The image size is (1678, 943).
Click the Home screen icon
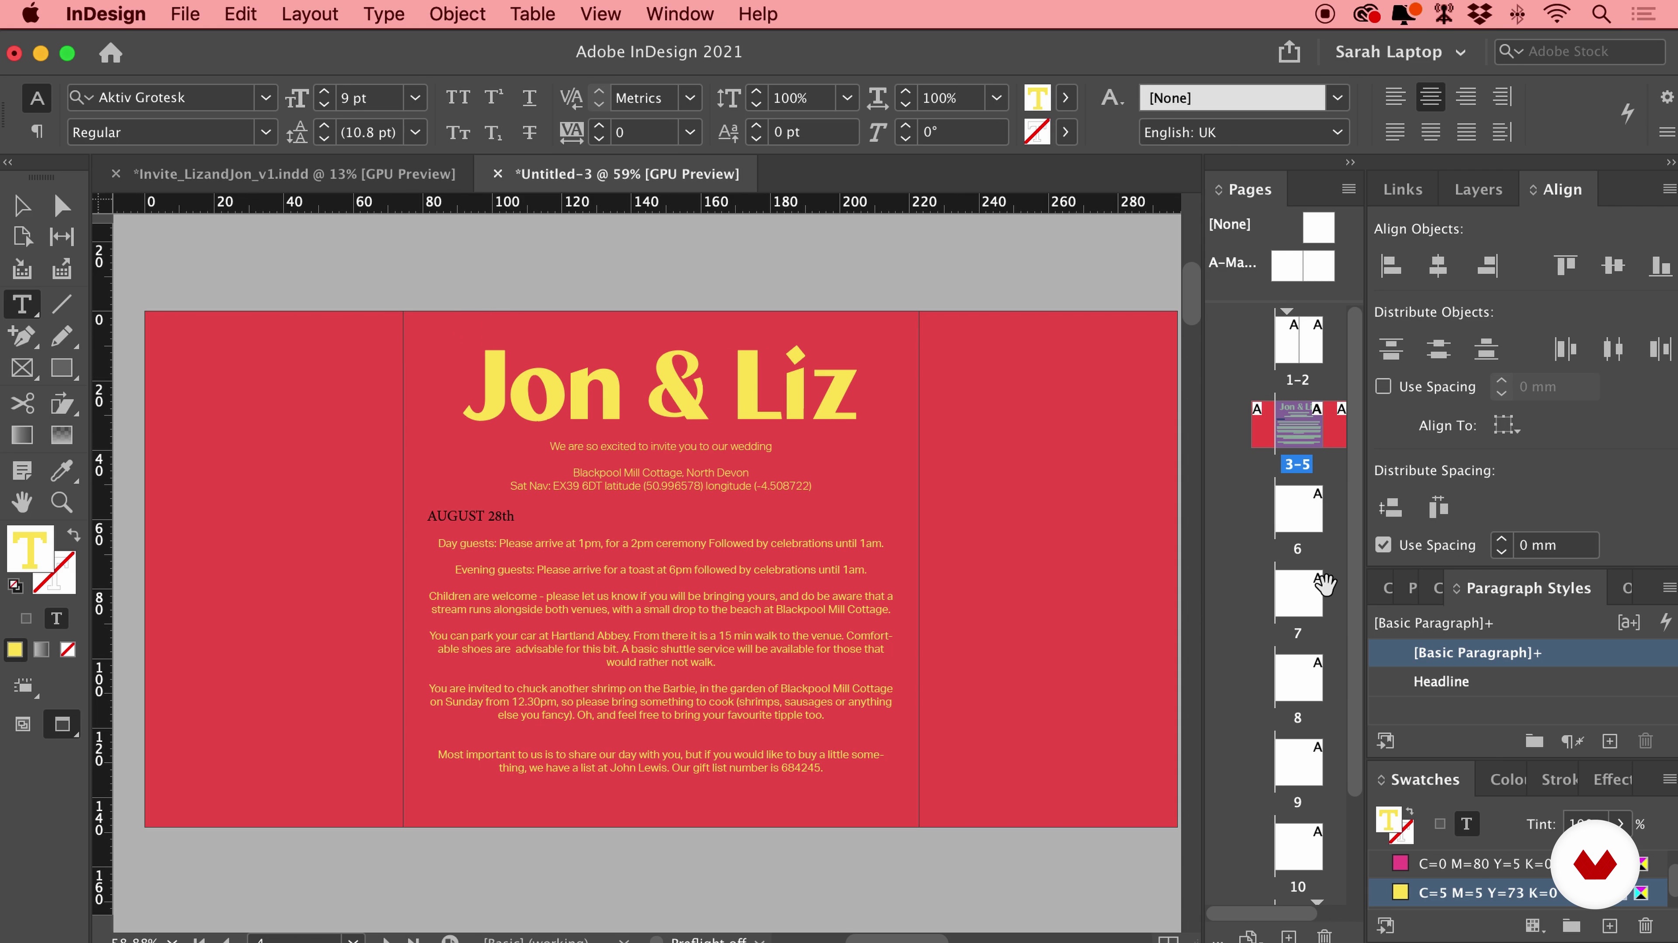(111, 53)
